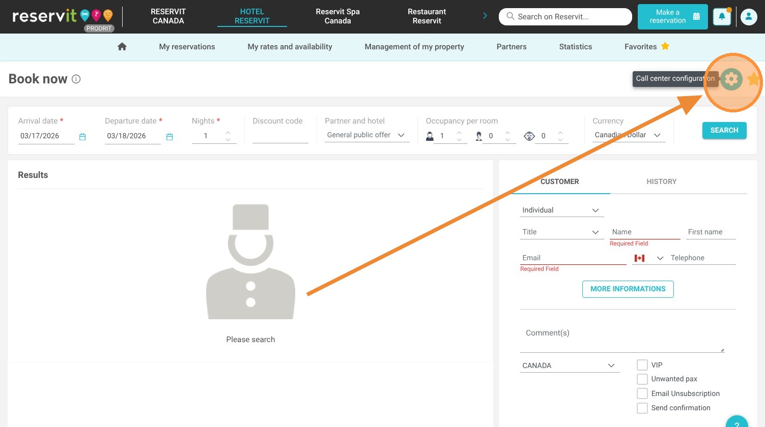Increase babies count
The height and width of the screenshot is (427, 765).
[x=560, y=133]
